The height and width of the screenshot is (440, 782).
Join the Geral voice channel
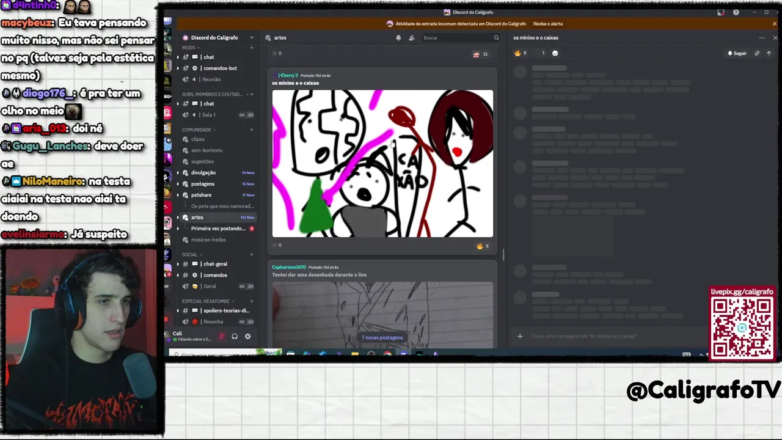(216, 286)
